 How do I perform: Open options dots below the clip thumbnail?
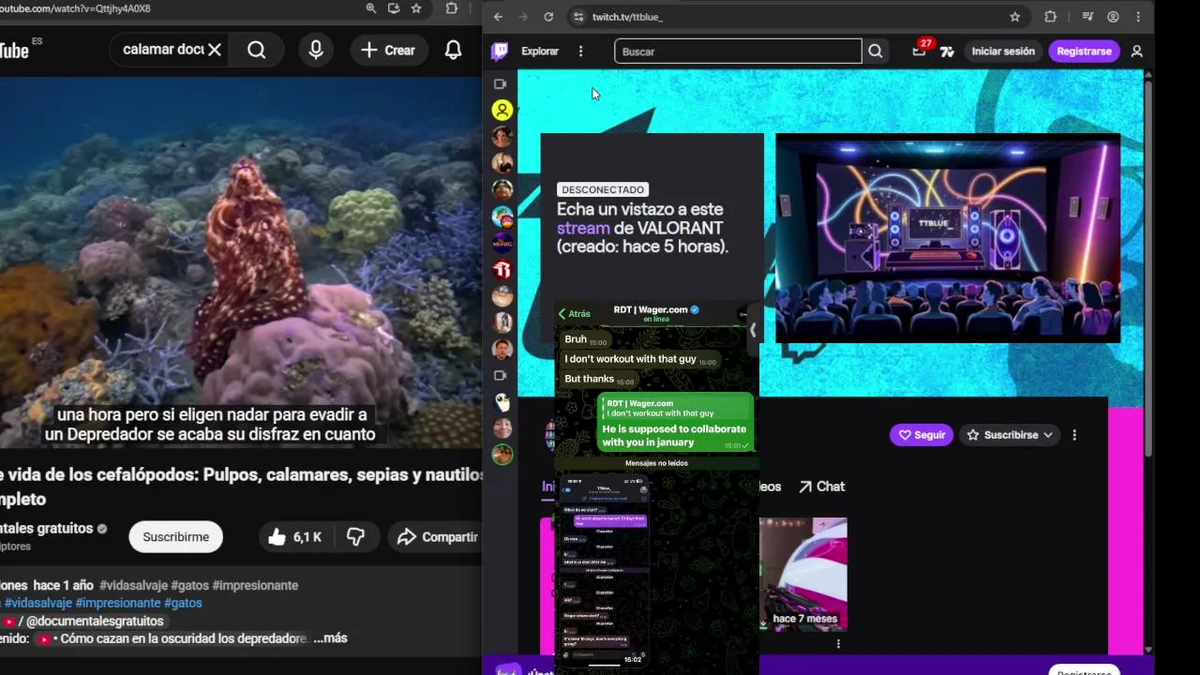pyautogui.click(x=838, y=644)
